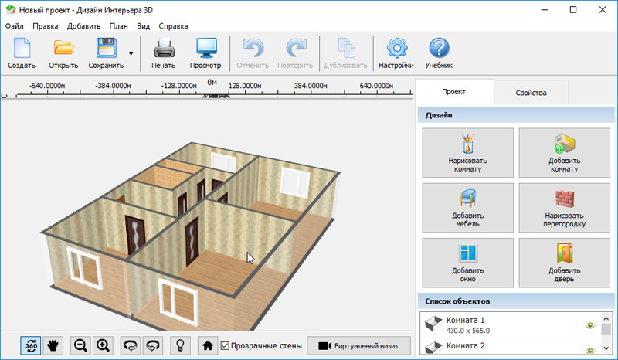Toggle visibility eye for Комната 2
This screenshot has width=618, height=360.
[x=590, y=350]
